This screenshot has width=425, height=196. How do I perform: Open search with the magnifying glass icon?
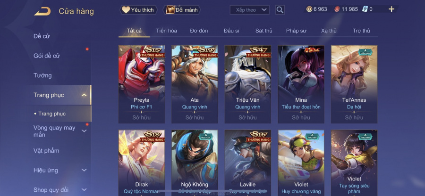pos(280,10)
